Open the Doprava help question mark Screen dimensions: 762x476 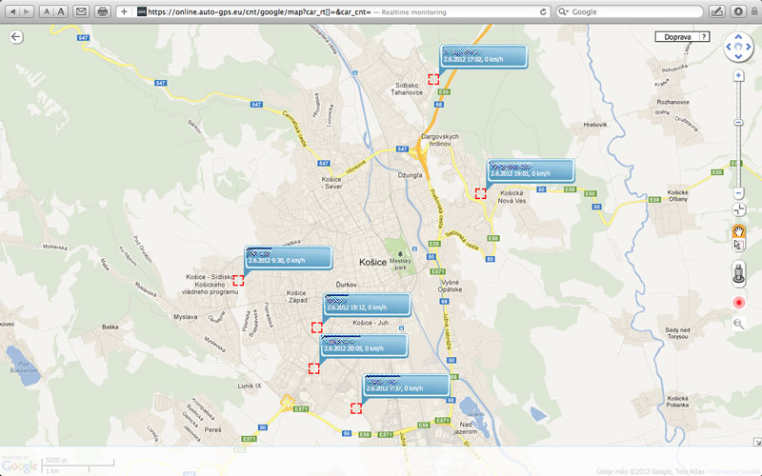tap(704, 37)
